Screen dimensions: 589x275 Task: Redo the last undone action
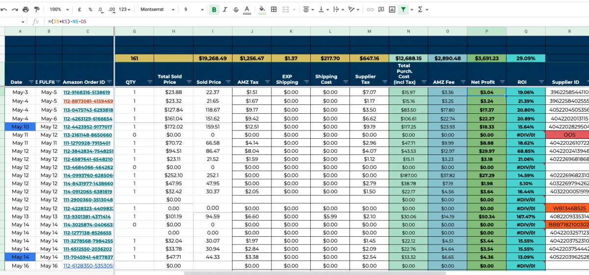click(15, 9)
